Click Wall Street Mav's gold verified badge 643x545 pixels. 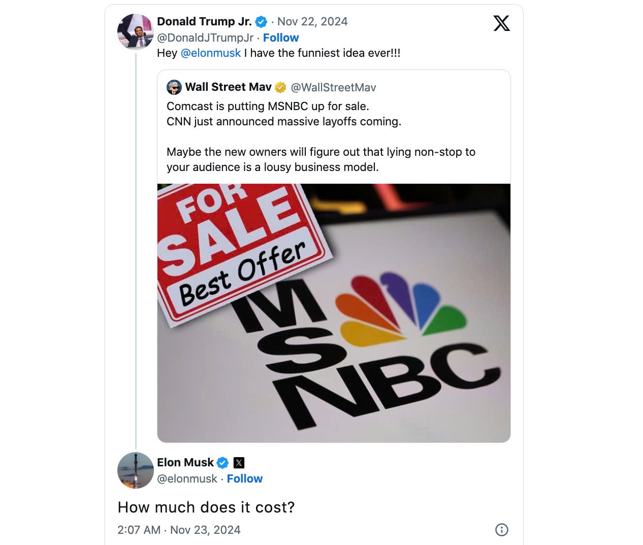click(x=280, y=87)
